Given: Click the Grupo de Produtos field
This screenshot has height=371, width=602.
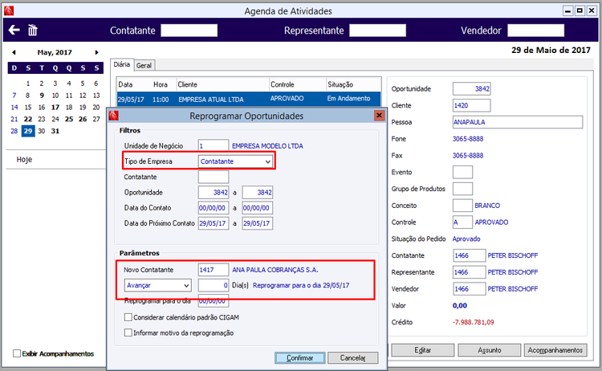Looking at the screenshot, I should click(x=462, y=189).
